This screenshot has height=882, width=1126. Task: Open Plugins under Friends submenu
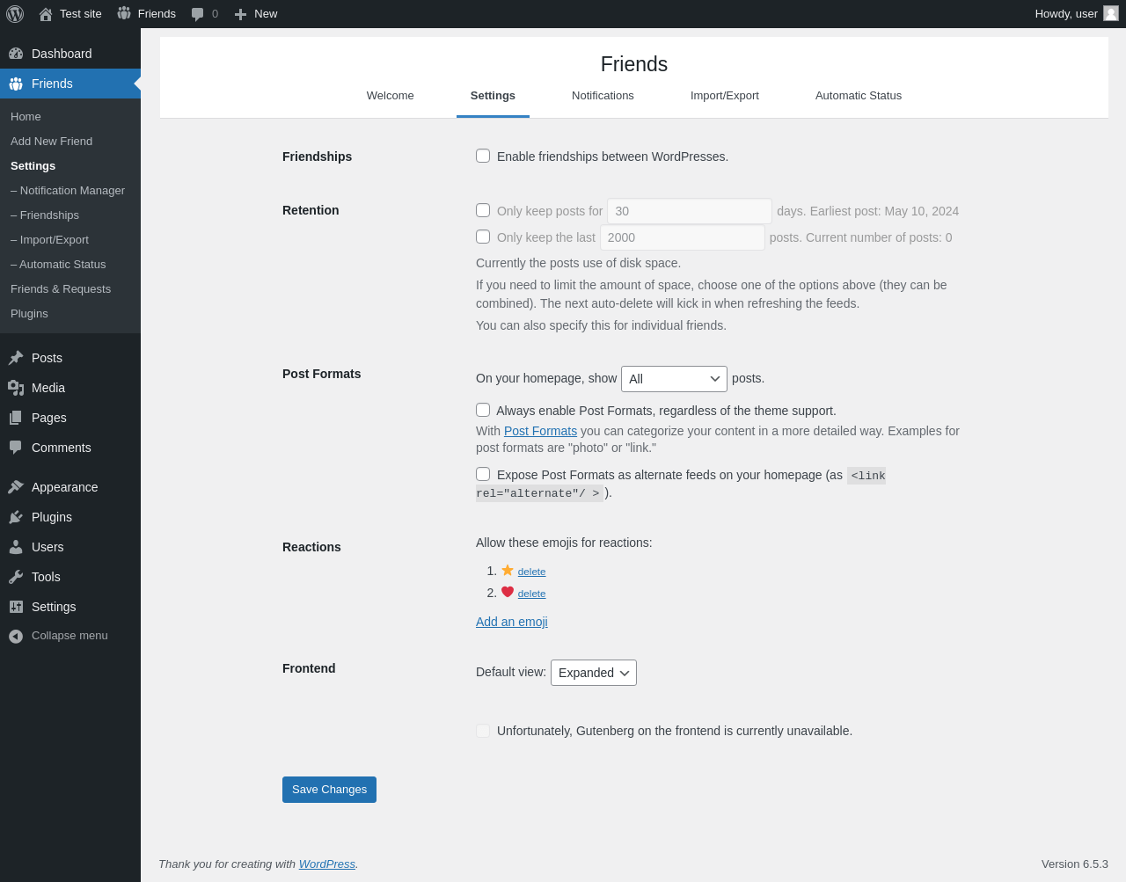pyautogui.click(x=70, y=314)
